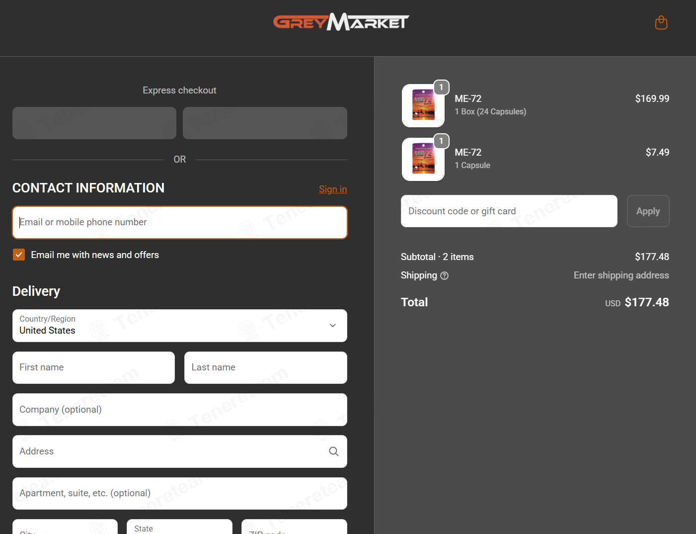Click the Last name field

(x=266, y=367)
